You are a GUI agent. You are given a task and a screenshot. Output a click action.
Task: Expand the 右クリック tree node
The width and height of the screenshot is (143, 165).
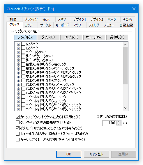[x=18, y=48]
